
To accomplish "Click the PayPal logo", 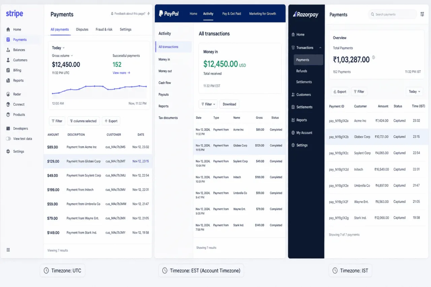I will [x=169, y=13].
